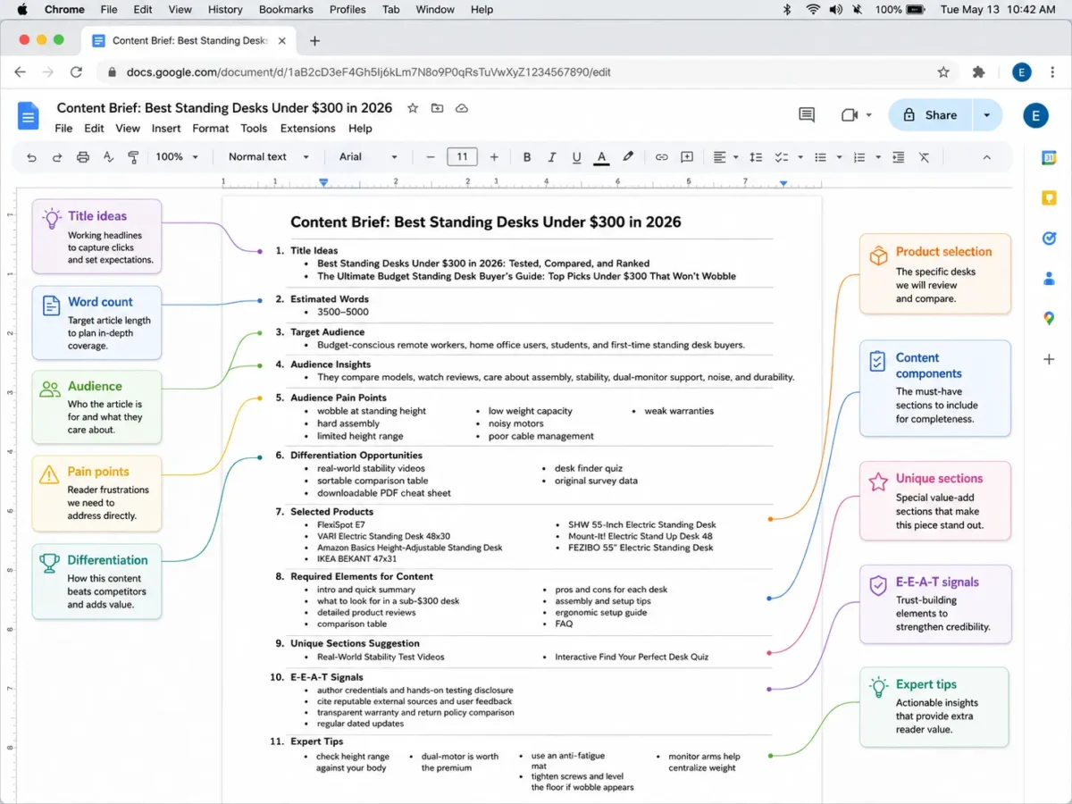Open the checklist menu dropdown arrow

[800, 157]
